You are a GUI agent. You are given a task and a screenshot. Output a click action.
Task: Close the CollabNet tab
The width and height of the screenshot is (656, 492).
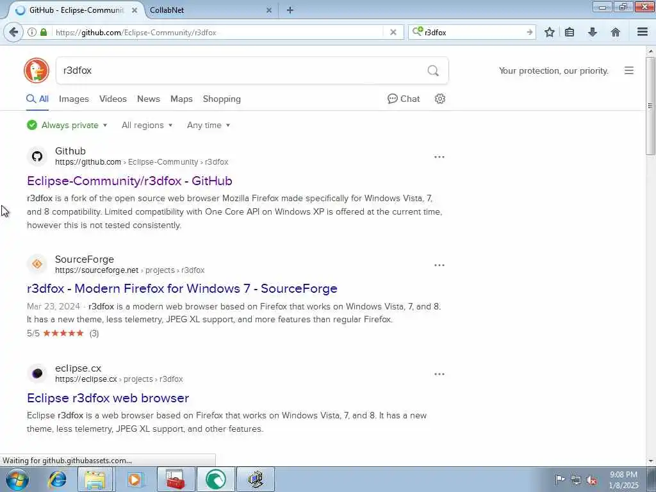269,10
